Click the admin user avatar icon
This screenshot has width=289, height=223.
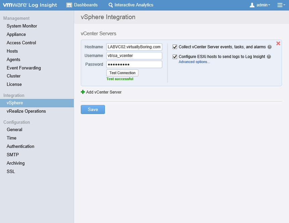252,5
